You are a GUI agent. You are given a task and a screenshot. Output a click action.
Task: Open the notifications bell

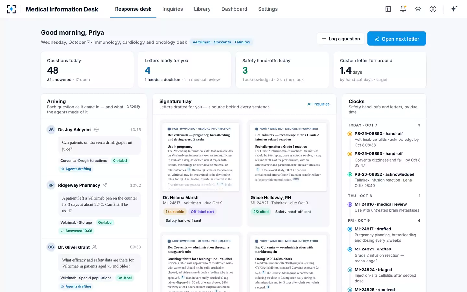403,9
